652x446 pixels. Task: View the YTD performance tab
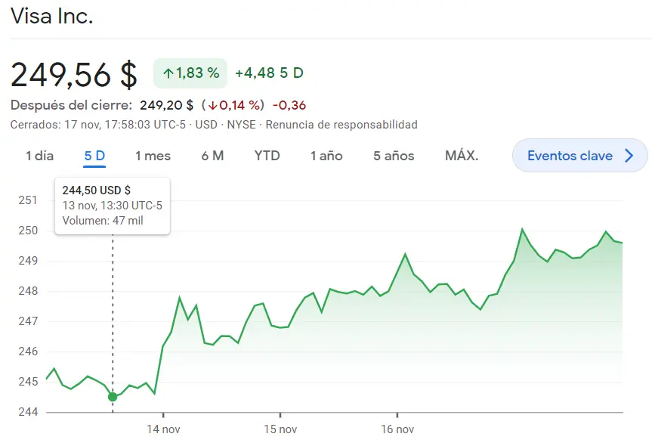point(267,155)
